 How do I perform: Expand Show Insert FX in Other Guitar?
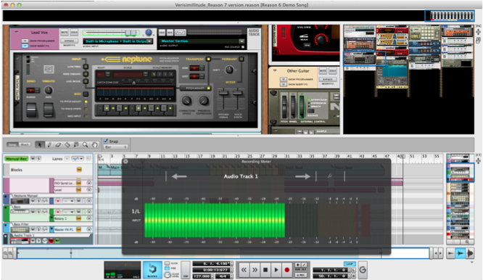coord(284,84)
